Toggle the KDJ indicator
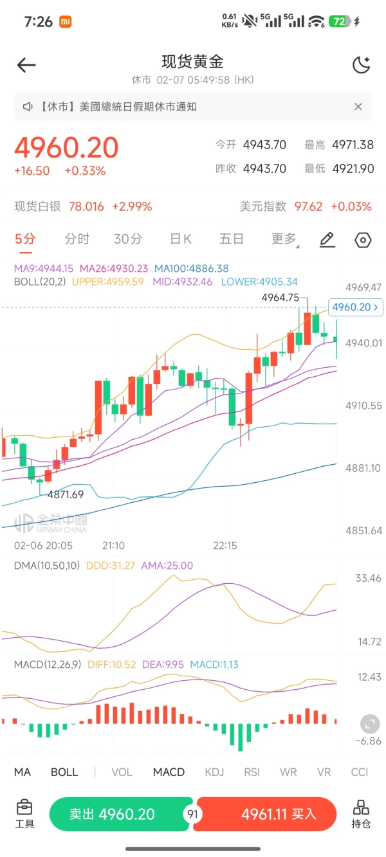Viewport: 386px width, 857px height. (x=214, y=772)
